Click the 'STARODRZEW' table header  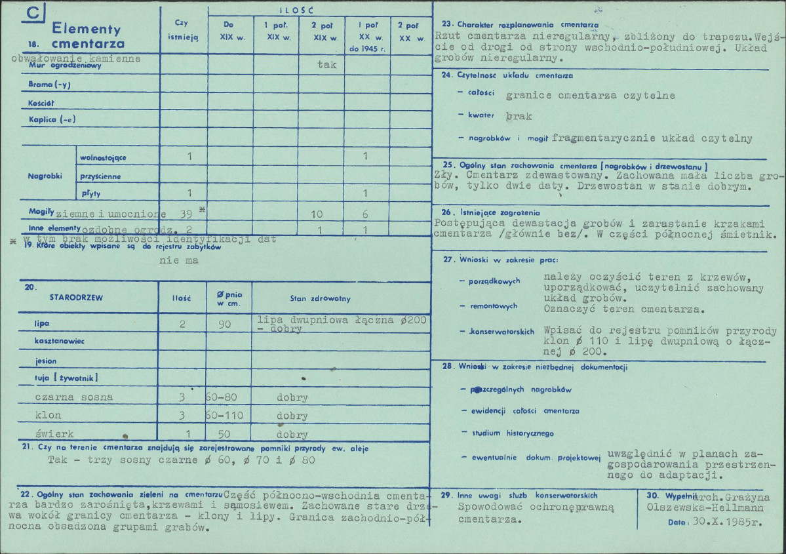click(x=76, y=298)
